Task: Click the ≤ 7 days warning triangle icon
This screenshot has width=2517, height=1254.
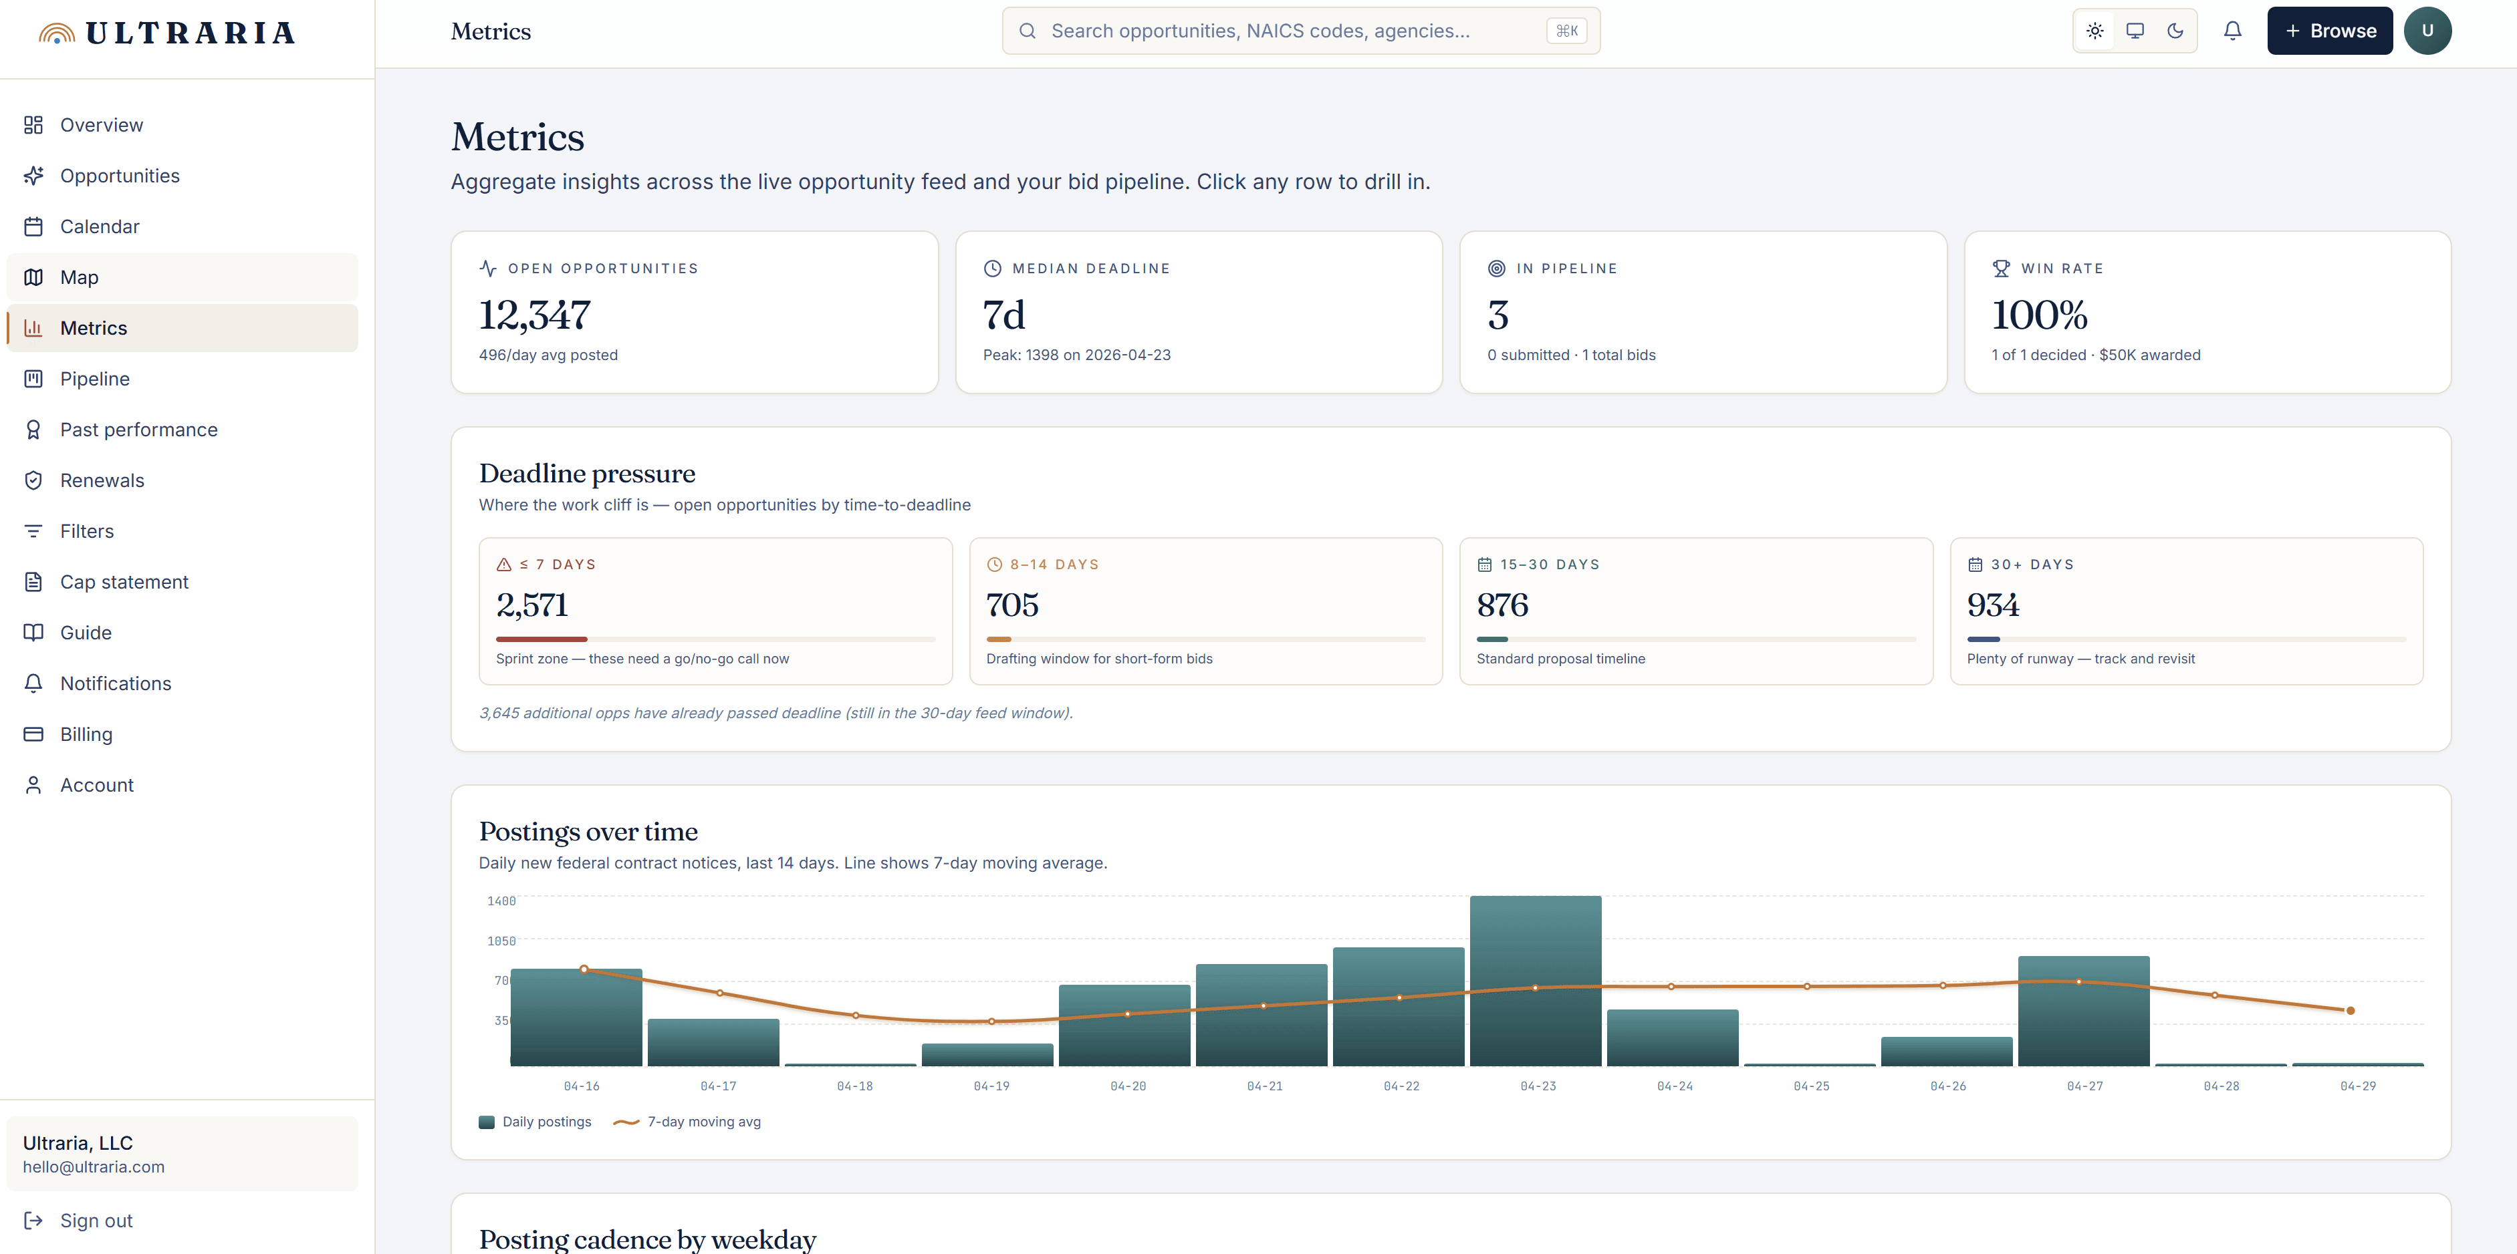Action: point(504,565)
